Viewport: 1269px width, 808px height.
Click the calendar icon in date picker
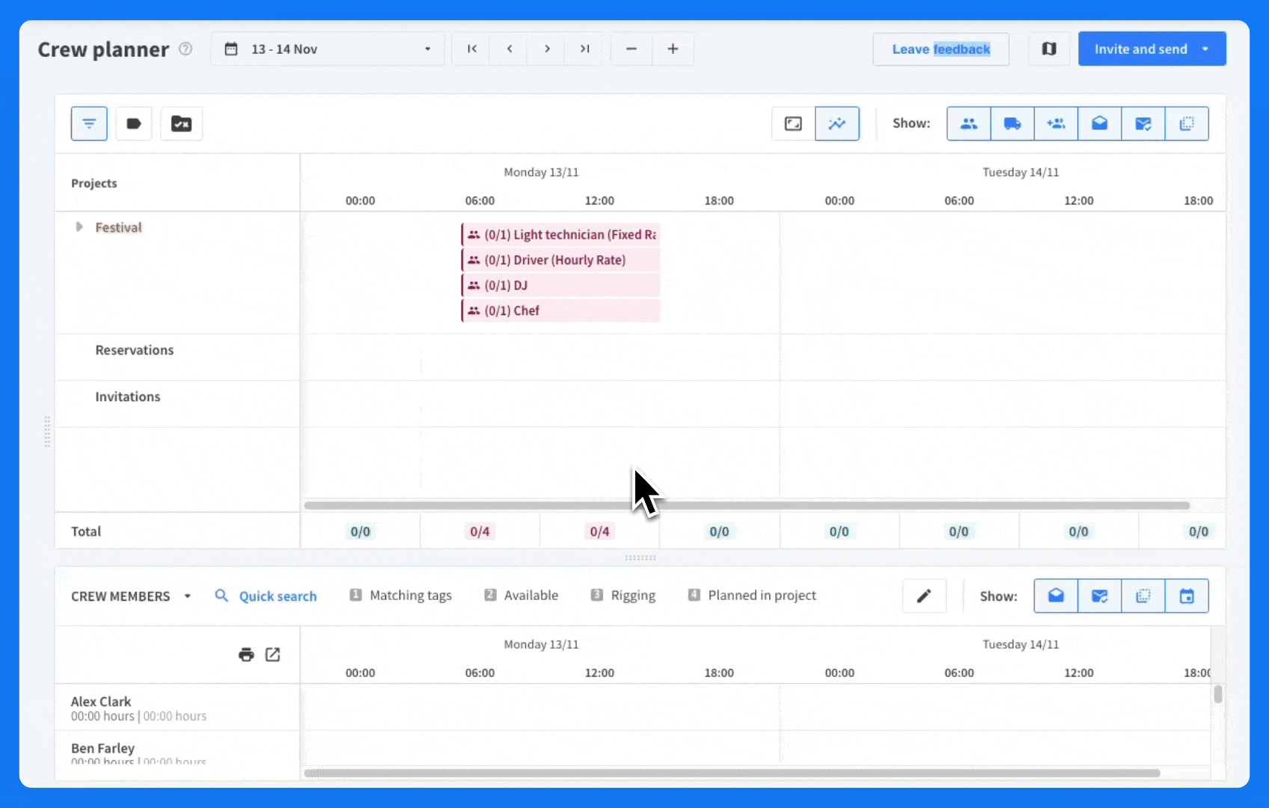pyautogui.click(x=231, y=49)
